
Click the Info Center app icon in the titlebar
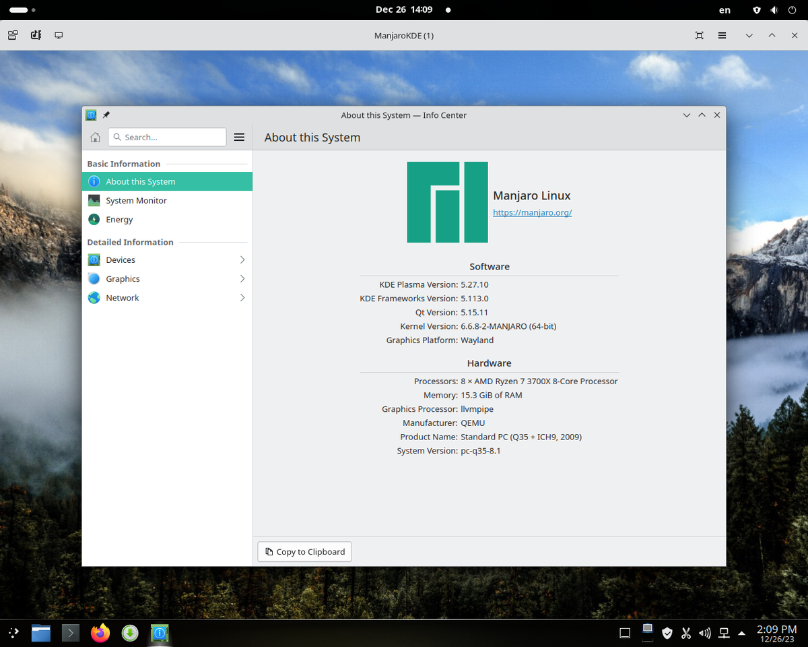coord(91,115)
